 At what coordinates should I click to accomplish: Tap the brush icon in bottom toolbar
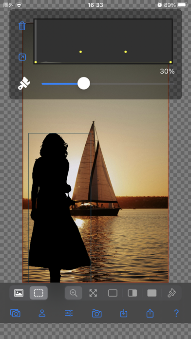pyautogui.click(x=172, y=293)
